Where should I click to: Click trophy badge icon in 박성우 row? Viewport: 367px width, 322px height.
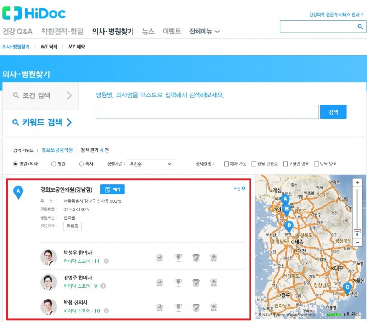[x=178, y=258]
